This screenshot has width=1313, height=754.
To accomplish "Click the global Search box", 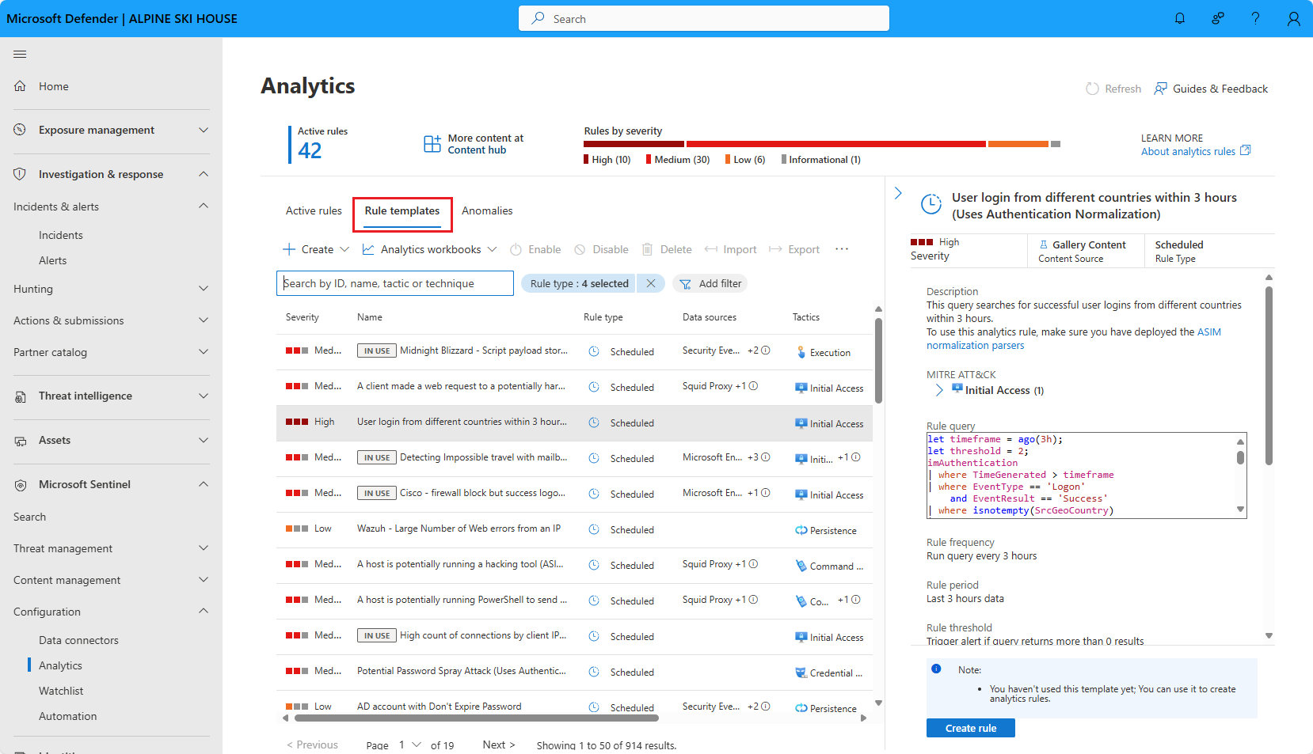I will [x=704, y=18].
